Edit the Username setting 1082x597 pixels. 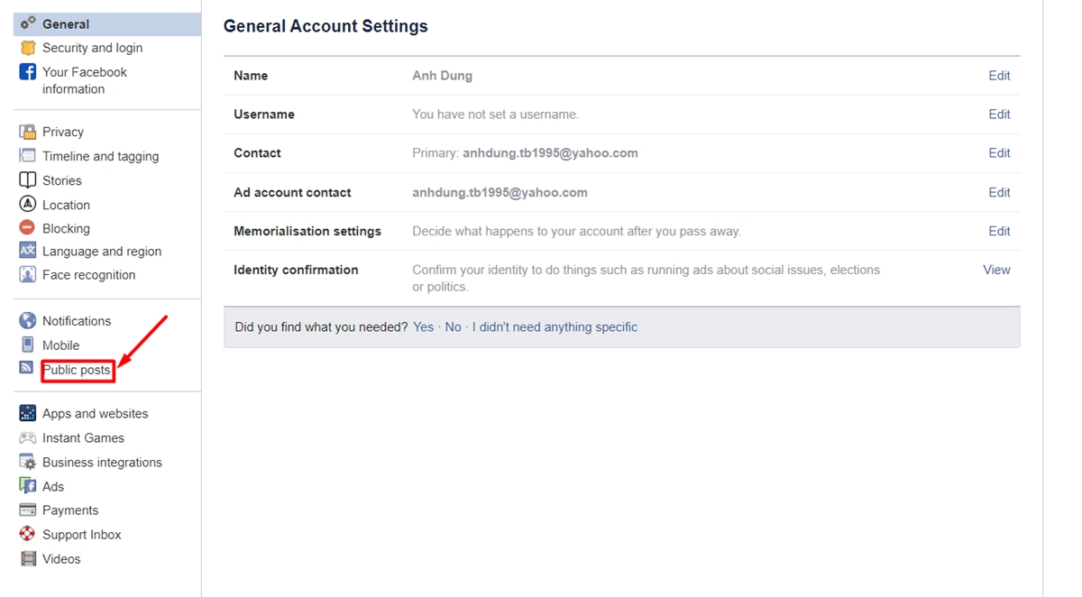pyautogui.click(x=999, y=115)
